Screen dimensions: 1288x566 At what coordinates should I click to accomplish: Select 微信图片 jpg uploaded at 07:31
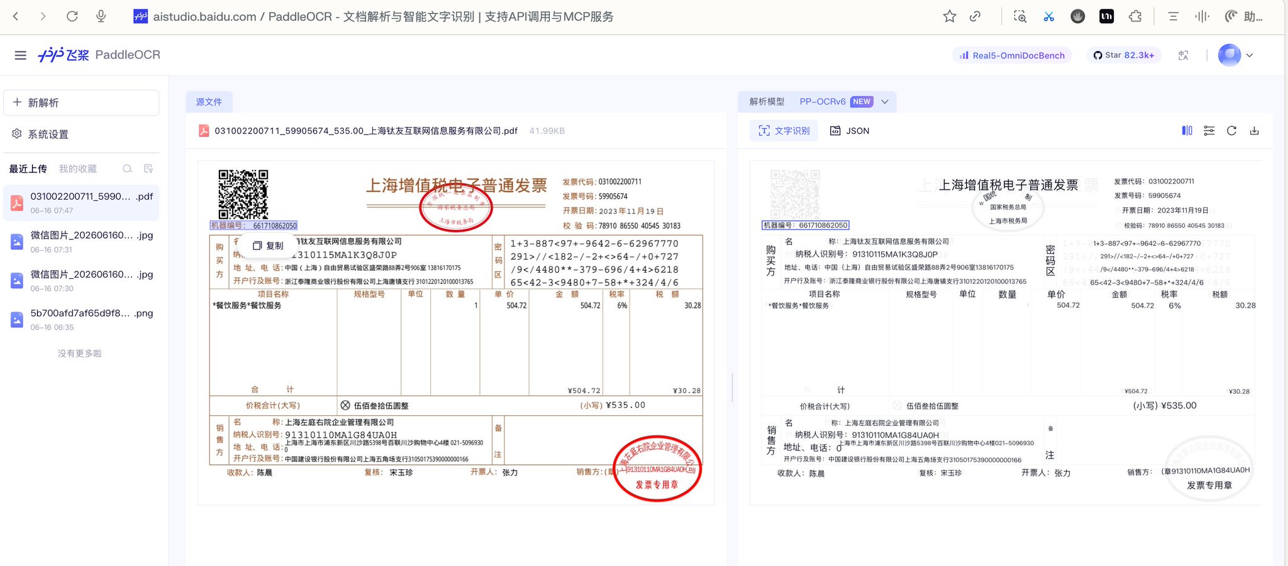click(81, 242)
